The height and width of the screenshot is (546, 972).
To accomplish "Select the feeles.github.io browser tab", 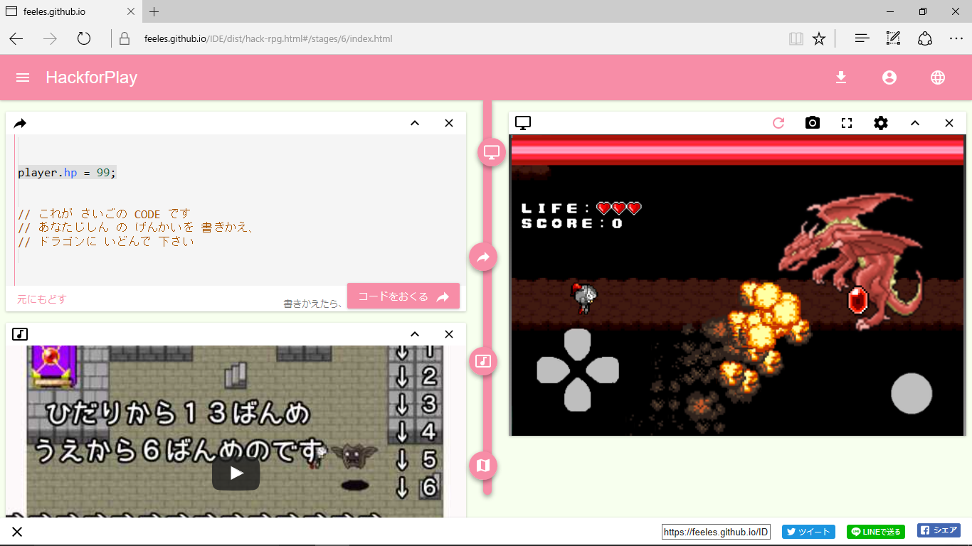I will (x=71, y=11).
